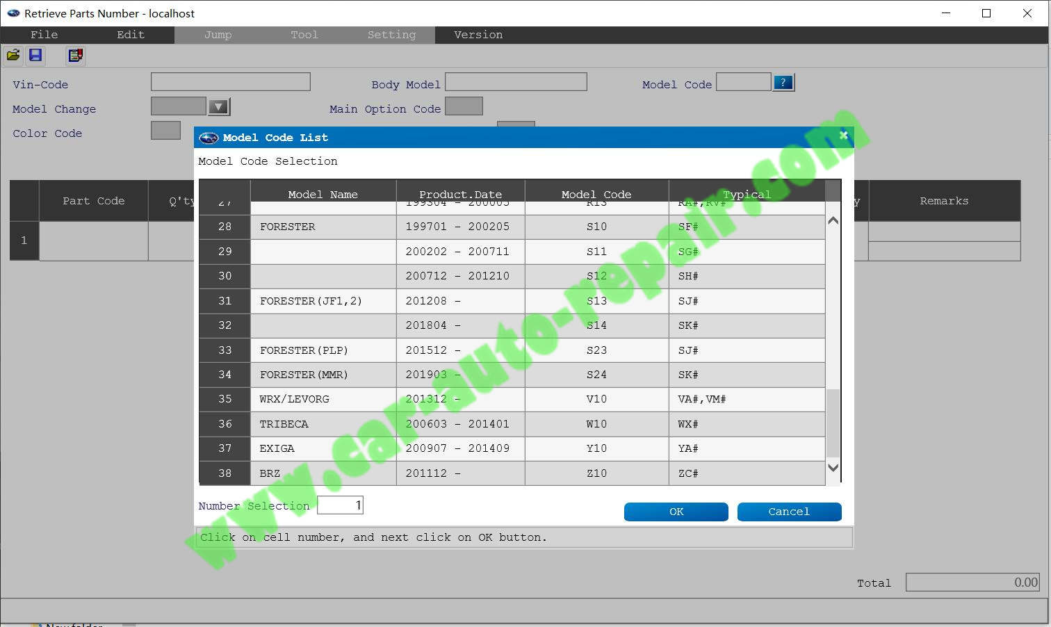Click model code S10 cell
Image resolution: width=1051 pixels, height=627 pixels.
596,227
